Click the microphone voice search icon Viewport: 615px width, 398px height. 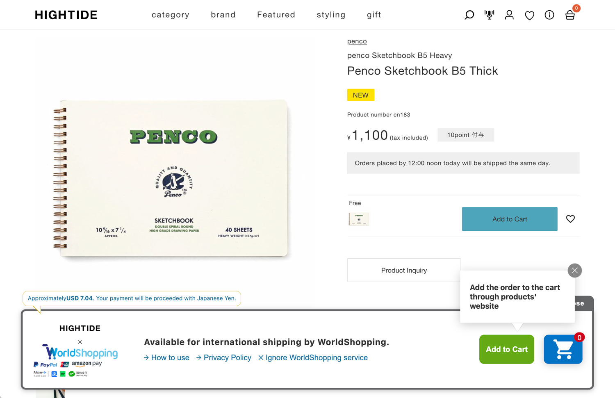tap(489, 15)
